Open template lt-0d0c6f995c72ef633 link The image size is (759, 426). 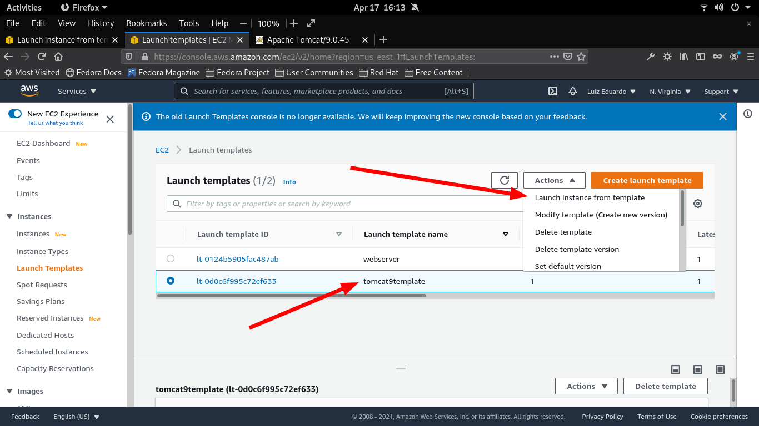(x=237, y=281)
